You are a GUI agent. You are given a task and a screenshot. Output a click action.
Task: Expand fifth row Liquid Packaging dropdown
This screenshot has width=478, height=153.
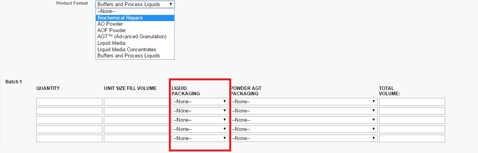point(200,138)
